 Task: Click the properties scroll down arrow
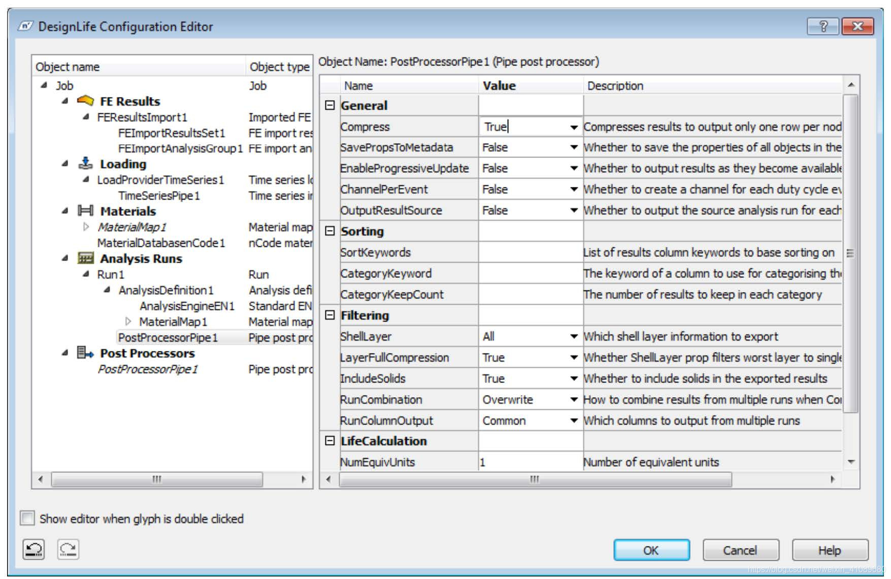(x=851, y=462)
